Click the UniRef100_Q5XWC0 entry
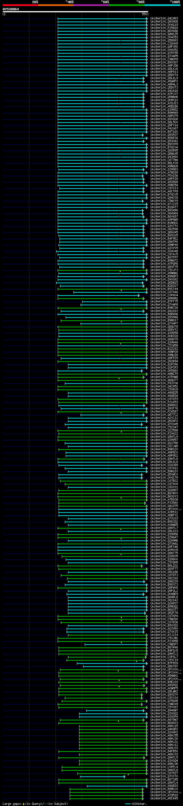This screenshot has width=183, height=806. coord(164,474)
